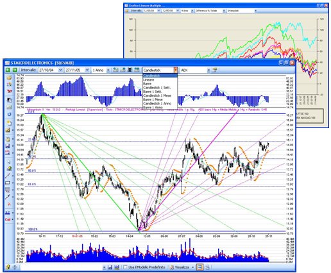331x273 pixels.
Task: Click the favorites star icon in left sidebar
Action: pos(9,85)
